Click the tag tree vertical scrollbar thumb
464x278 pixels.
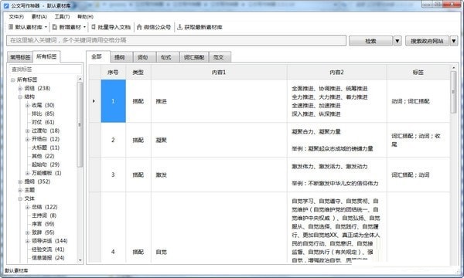click(80, 124)
